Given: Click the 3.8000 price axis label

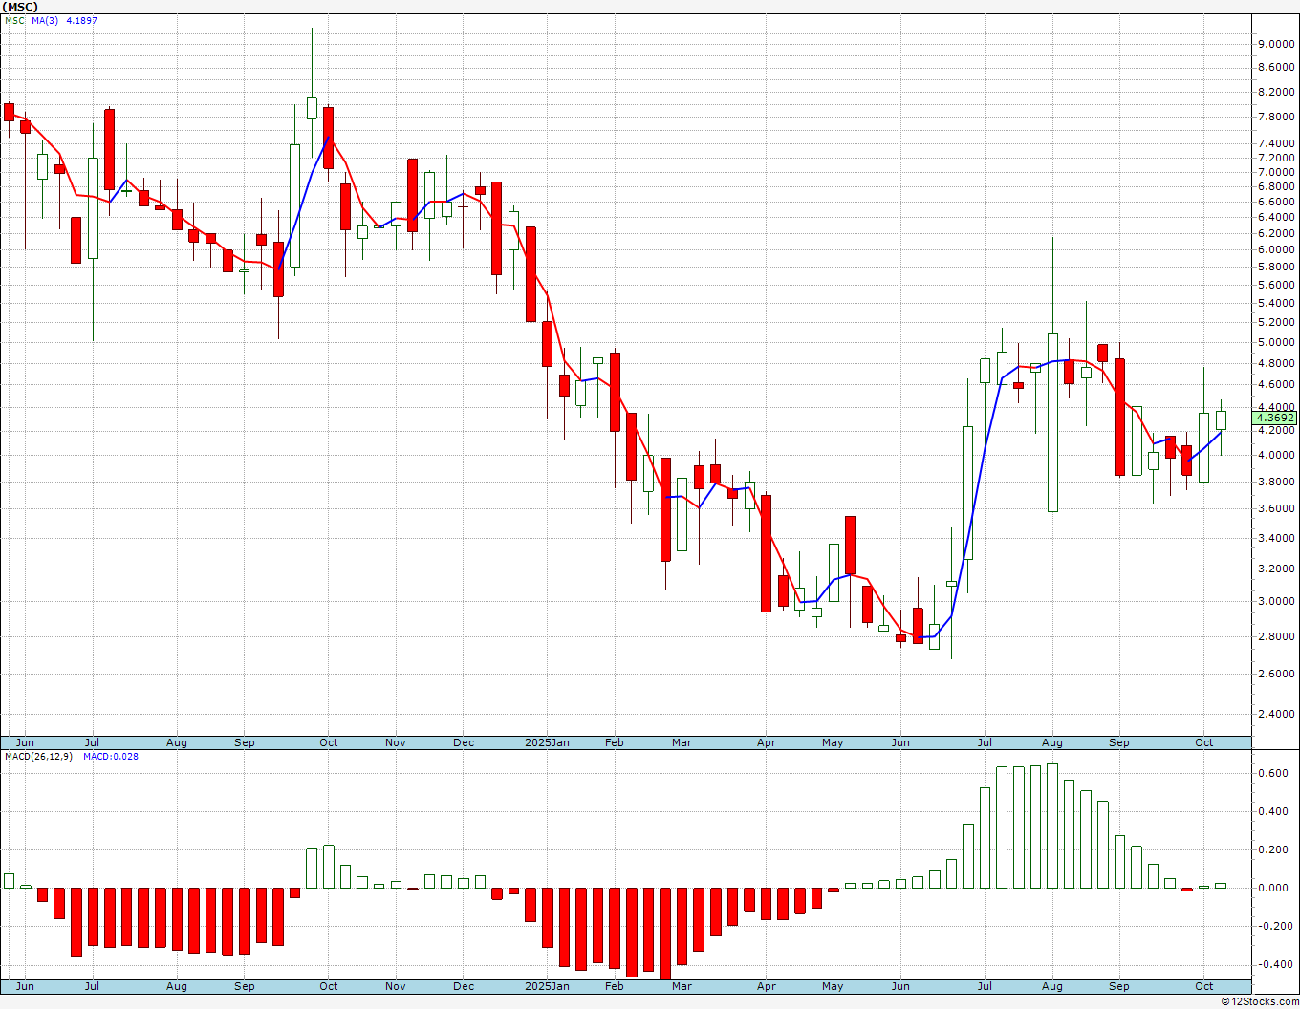Looking at the screenshot, I should [x=1278, y=482].
